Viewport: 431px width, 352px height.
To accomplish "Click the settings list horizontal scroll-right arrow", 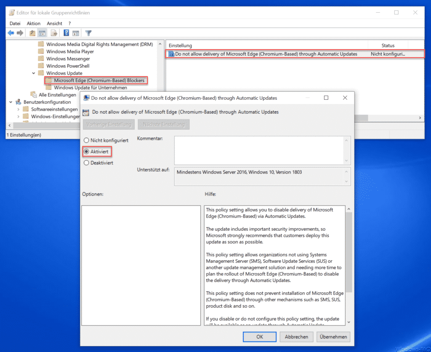I will click(420, 118).
